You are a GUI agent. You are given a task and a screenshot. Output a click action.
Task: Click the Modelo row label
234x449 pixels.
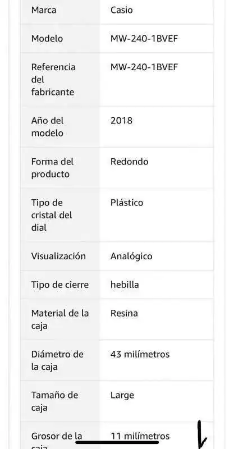point(47,38)
